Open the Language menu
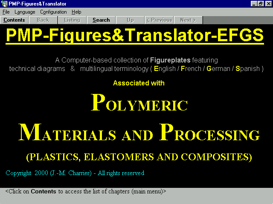Screen dimensions: 273x204 25,12
